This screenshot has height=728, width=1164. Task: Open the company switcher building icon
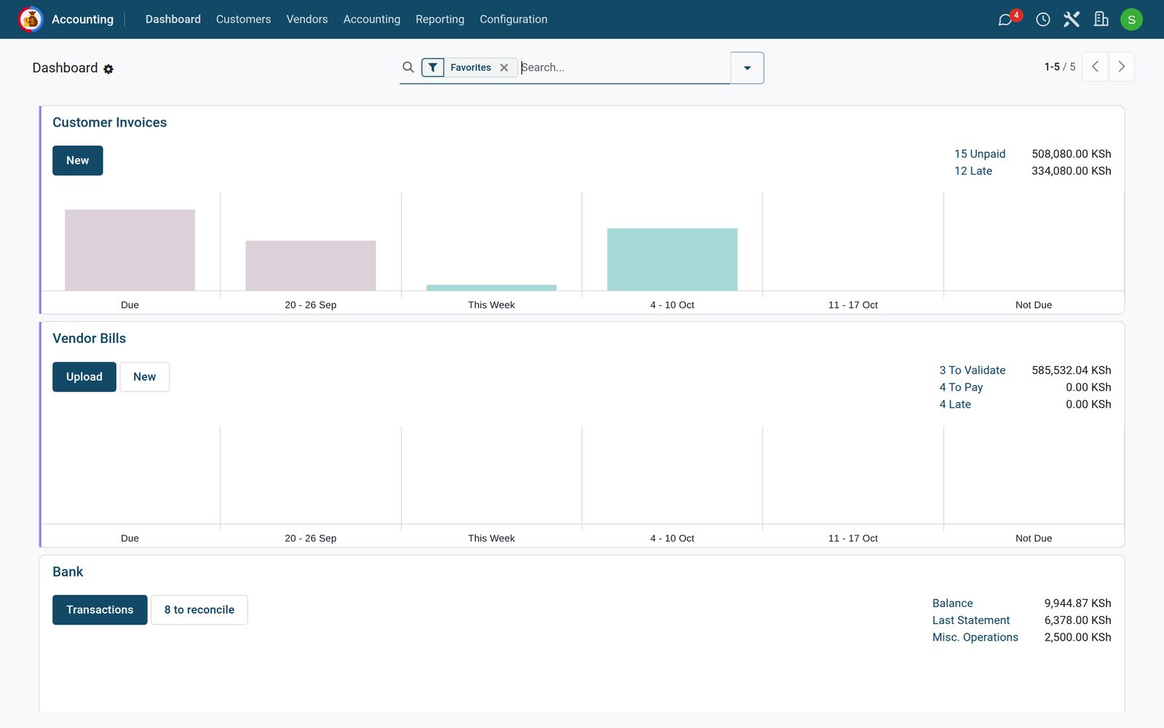[x=1101, y=19]
